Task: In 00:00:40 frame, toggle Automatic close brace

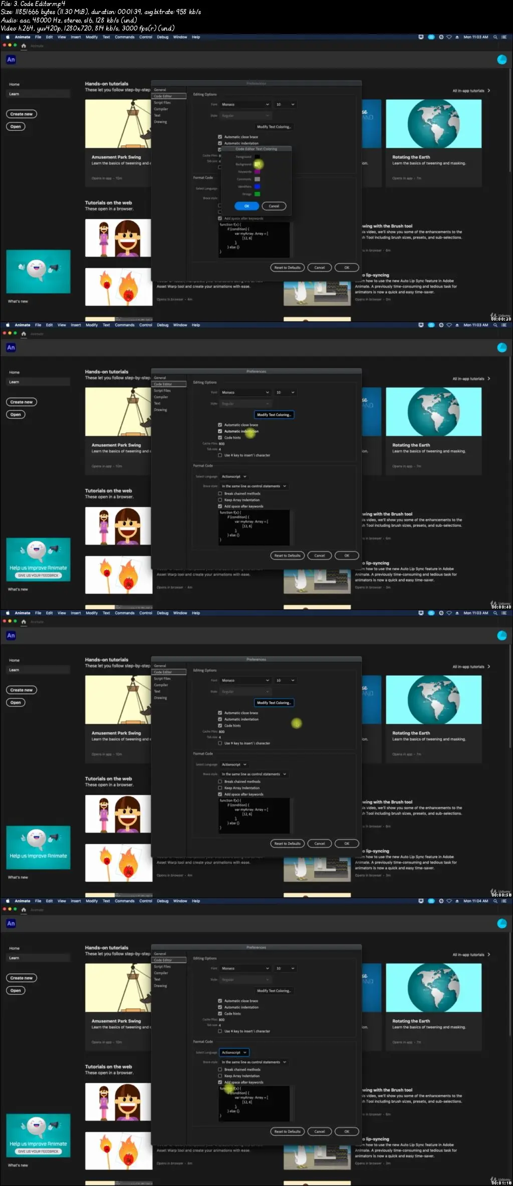Action: [x=220, y=425]
